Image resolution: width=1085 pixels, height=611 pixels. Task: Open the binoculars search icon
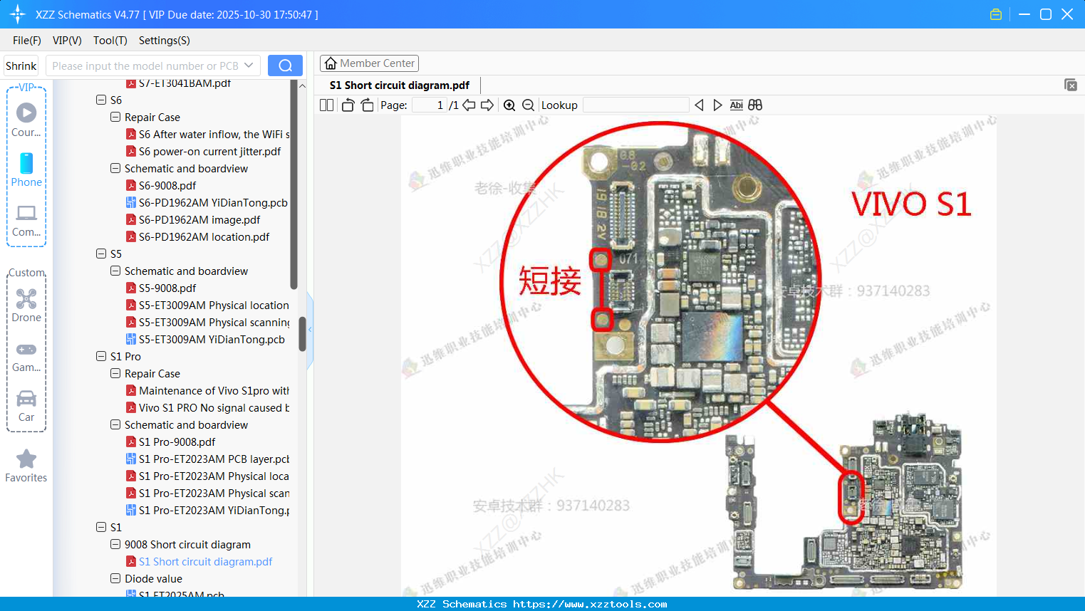point(755,105)
